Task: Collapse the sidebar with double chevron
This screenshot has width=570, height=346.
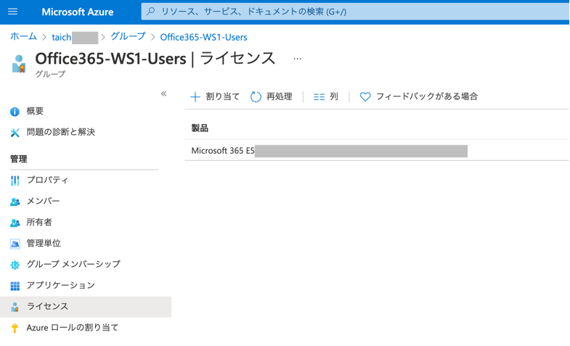Action: tap(163, 94)
